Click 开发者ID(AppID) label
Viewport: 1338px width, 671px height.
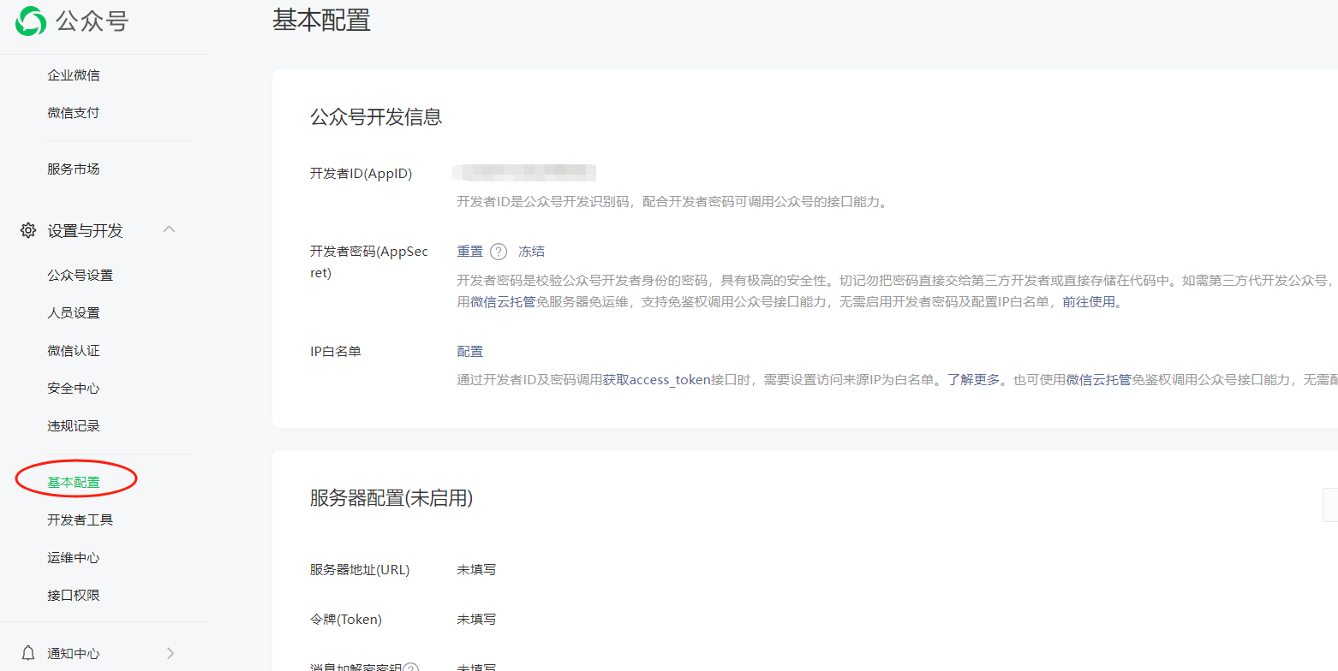(361, 174)
